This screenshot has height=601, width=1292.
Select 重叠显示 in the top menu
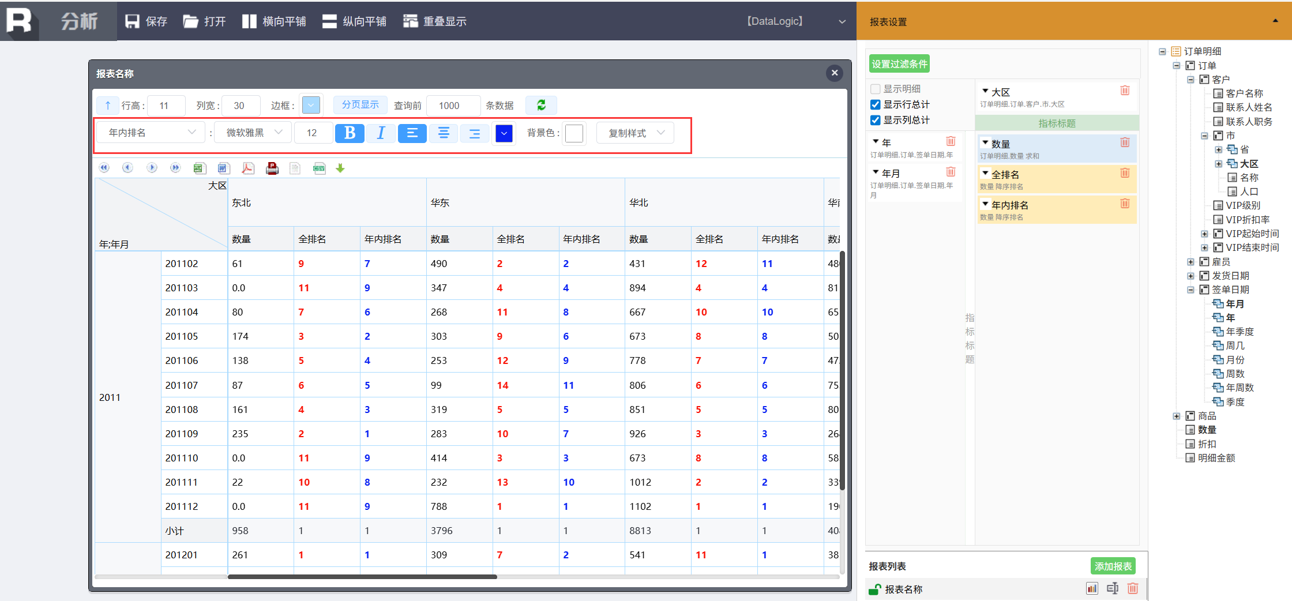(x=435, y=21)
